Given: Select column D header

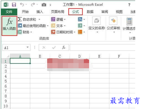Looking at the screenshot, I should (x=79, y=56).
